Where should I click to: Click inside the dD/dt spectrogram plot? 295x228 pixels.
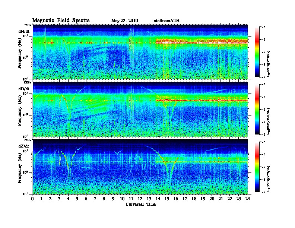[140, 110]
